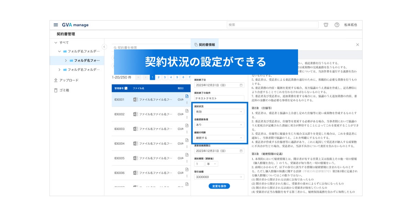This screenshot has height=216, width=412.
Task: Select the highlighted bold フォルダ名フォ subfolder
Action: pyautogui.click(x=77, y=60)
